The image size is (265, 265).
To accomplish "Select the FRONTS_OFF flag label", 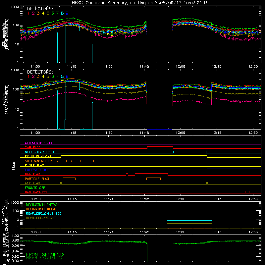I will coord(35,188).
